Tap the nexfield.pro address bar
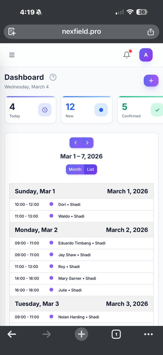 [81, 31]
